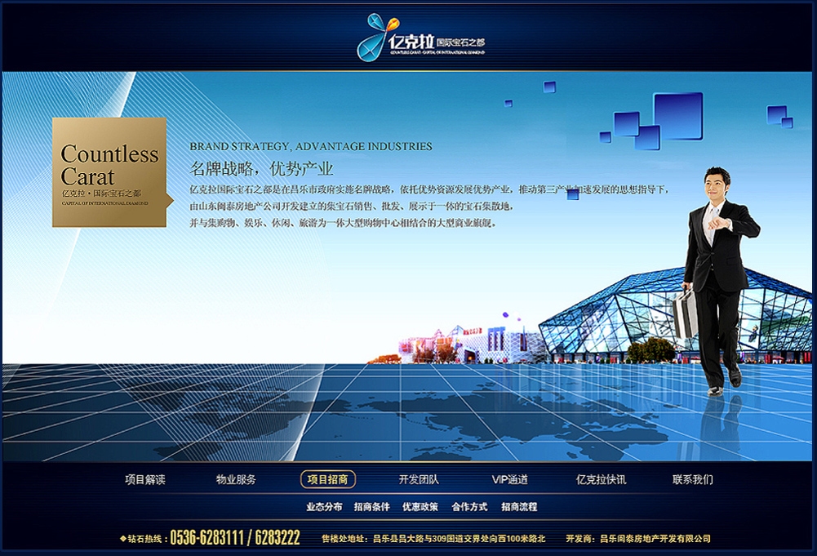Go to the 开发团队 page
Viewport: 817px width, 556px height.
click(x=419, y=479)
